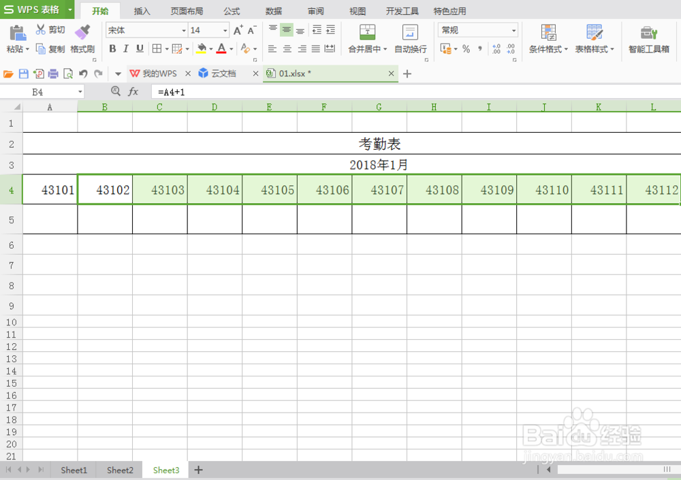Switch to the Sheet1 worksheet tab

coord(74,470)
